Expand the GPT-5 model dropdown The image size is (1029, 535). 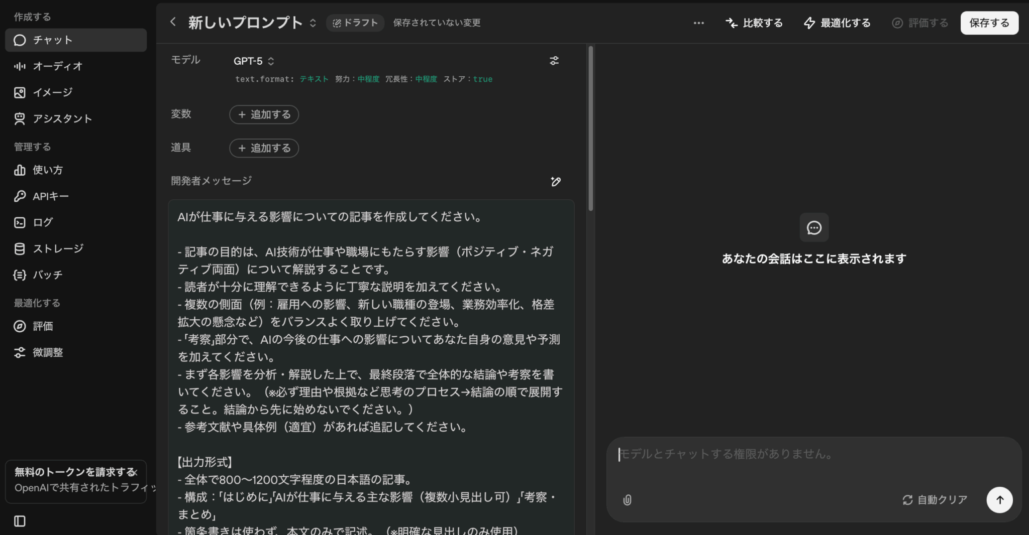(x=254, y=61)
